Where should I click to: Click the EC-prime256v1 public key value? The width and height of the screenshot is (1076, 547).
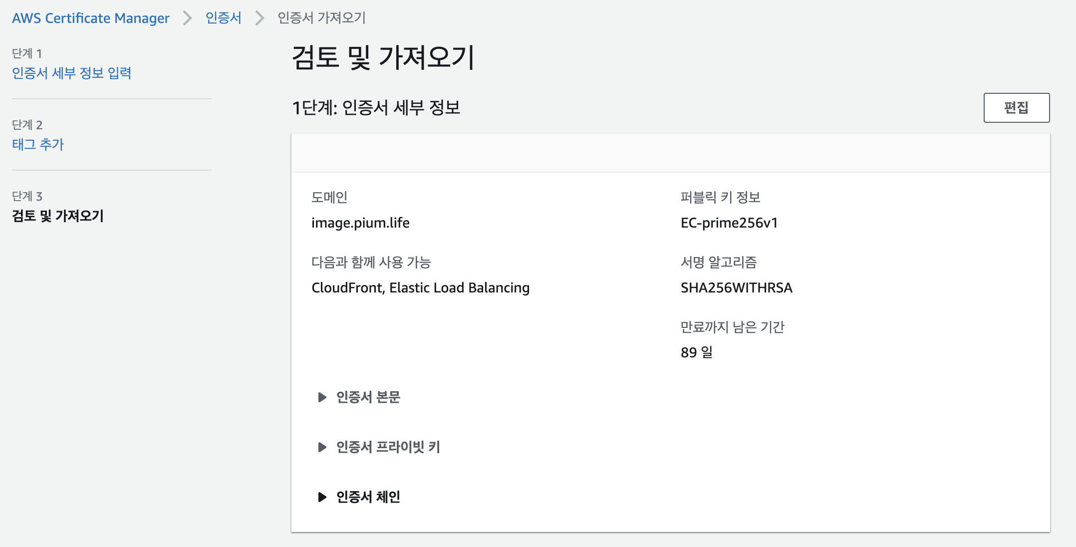729,223
